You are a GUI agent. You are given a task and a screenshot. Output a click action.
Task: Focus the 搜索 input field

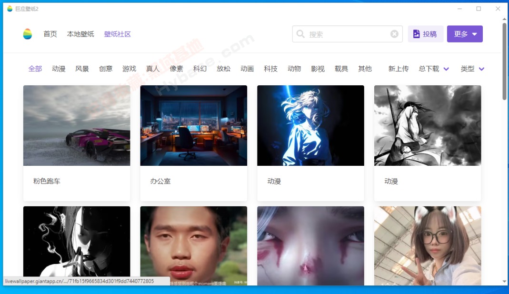coord(347,34)
